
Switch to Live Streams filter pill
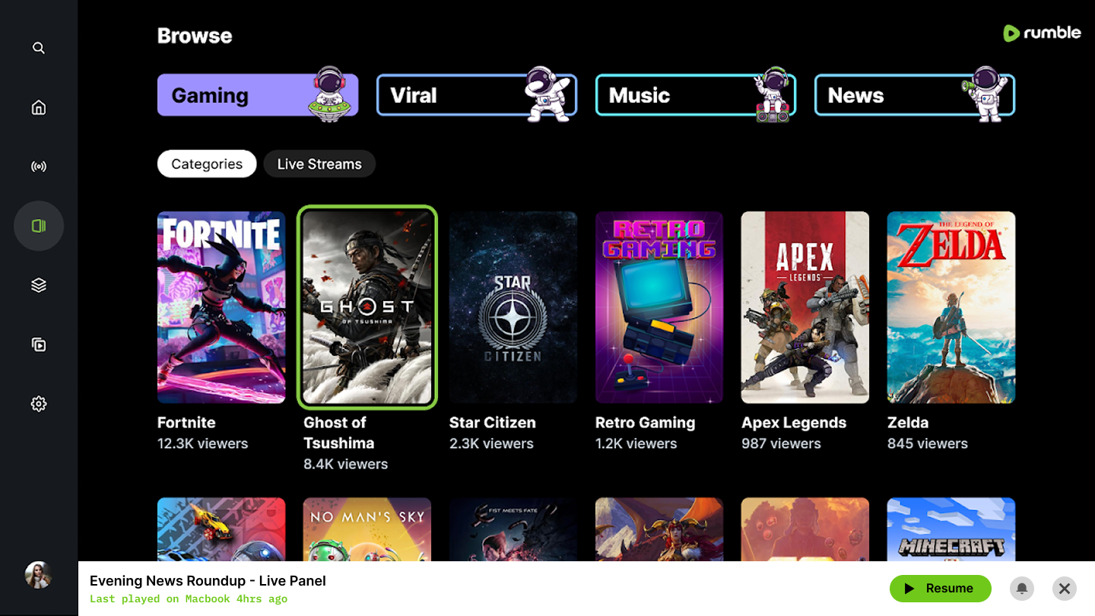[319, 164]
